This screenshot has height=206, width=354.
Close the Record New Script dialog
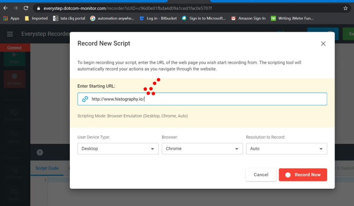point(323,44)
